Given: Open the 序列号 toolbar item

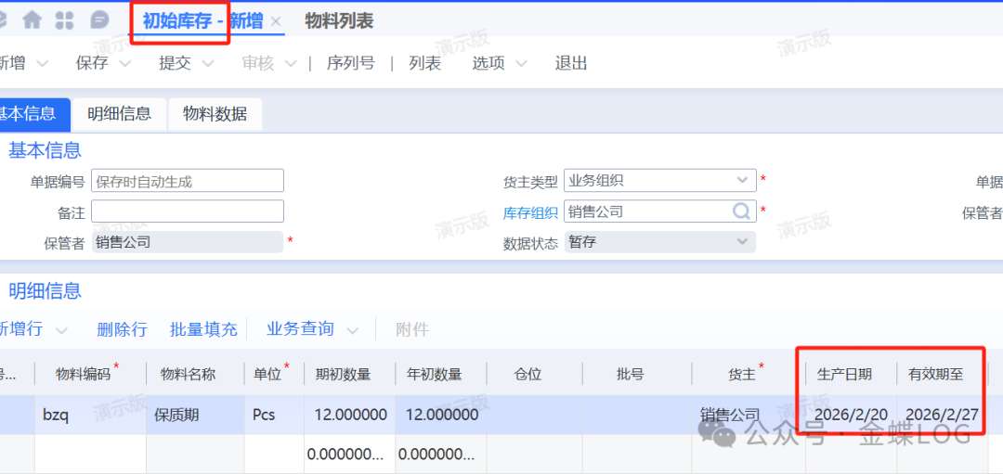Looking at the screenshot, I should coord(350,64).
